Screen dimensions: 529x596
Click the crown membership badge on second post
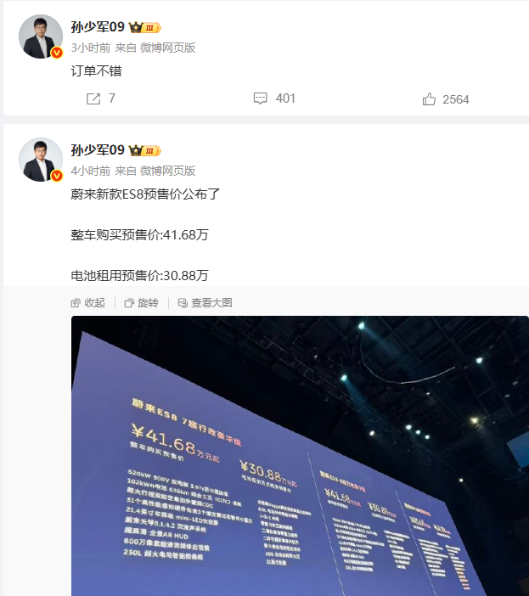(145, 150)
